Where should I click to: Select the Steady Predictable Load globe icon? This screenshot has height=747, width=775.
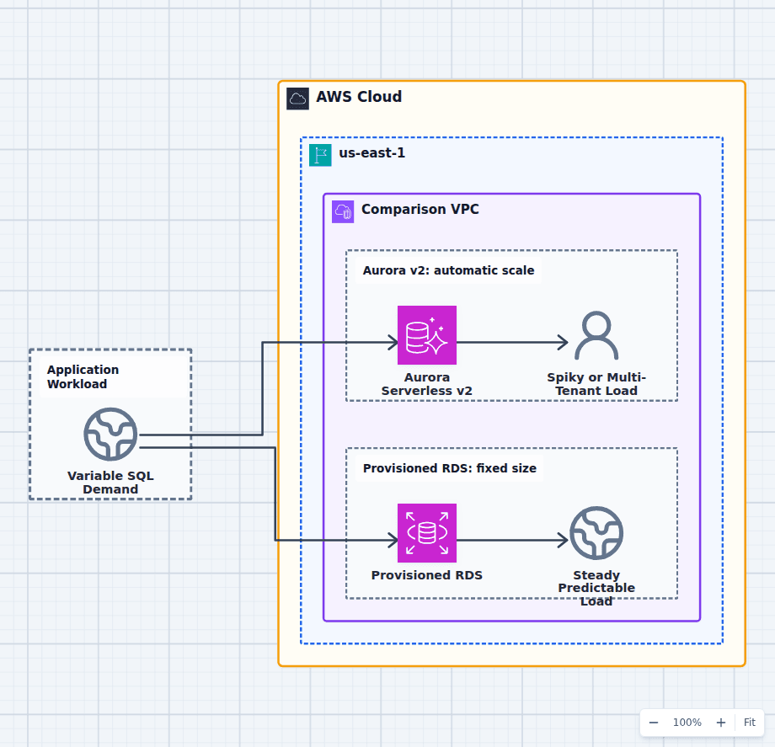point(596,533)
